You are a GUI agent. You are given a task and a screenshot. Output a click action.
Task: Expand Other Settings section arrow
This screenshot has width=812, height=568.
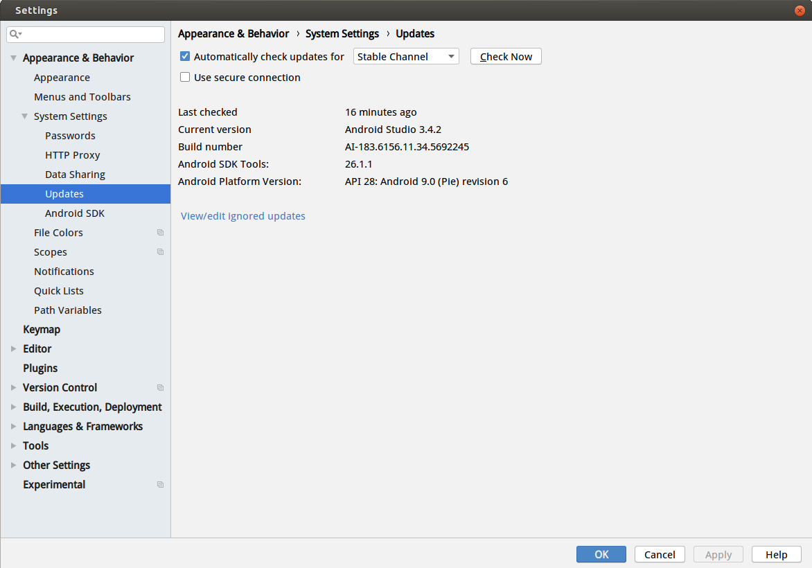click(13, 465)
